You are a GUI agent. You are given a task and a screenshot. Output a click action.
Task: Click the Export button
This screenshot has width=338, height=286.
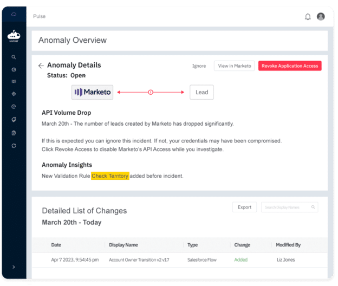pyautogui.click(x=244, y=207)
